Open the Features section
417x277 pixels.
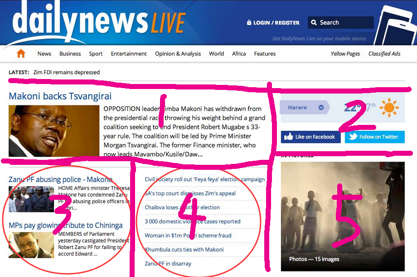pos(265,54)
